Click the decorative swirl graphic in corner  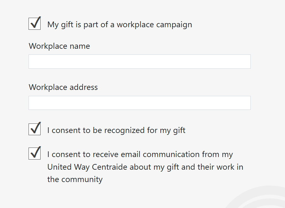[x=260, y=198]
